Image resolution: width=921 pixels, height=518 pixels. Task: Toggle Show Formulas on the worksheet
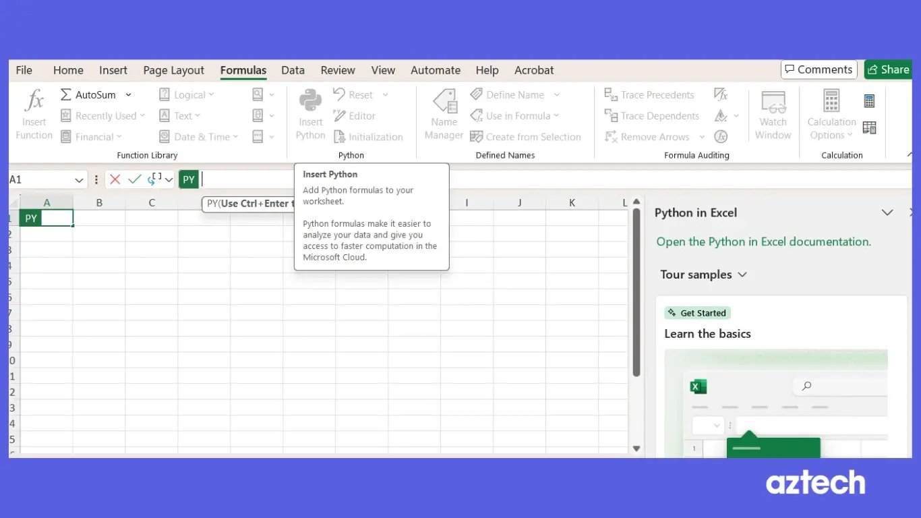click(x=721, y=94)
